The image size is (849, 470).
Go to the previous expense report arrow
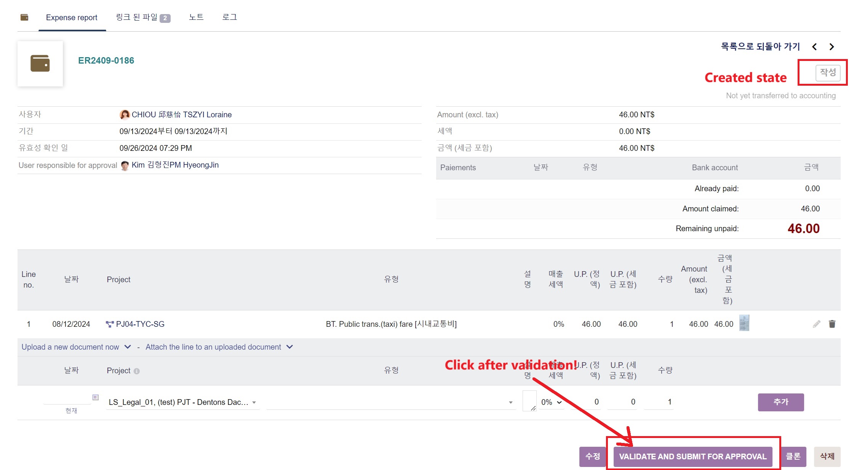[x=814, y=47]
